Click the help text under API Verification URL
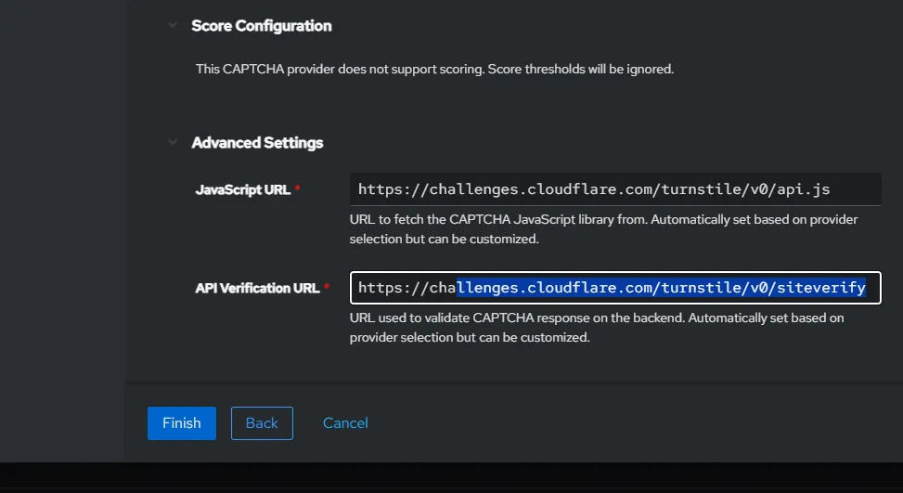The height and width of the screenshot is (493, 903). (596, 328)
